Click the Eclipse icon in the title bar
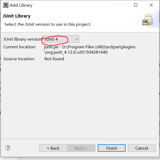The width and height of the screenshot is (160, 160). 6,5
